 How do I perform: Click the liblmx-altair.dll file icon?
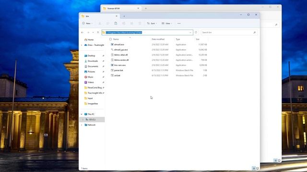click(x=112, y=55)
